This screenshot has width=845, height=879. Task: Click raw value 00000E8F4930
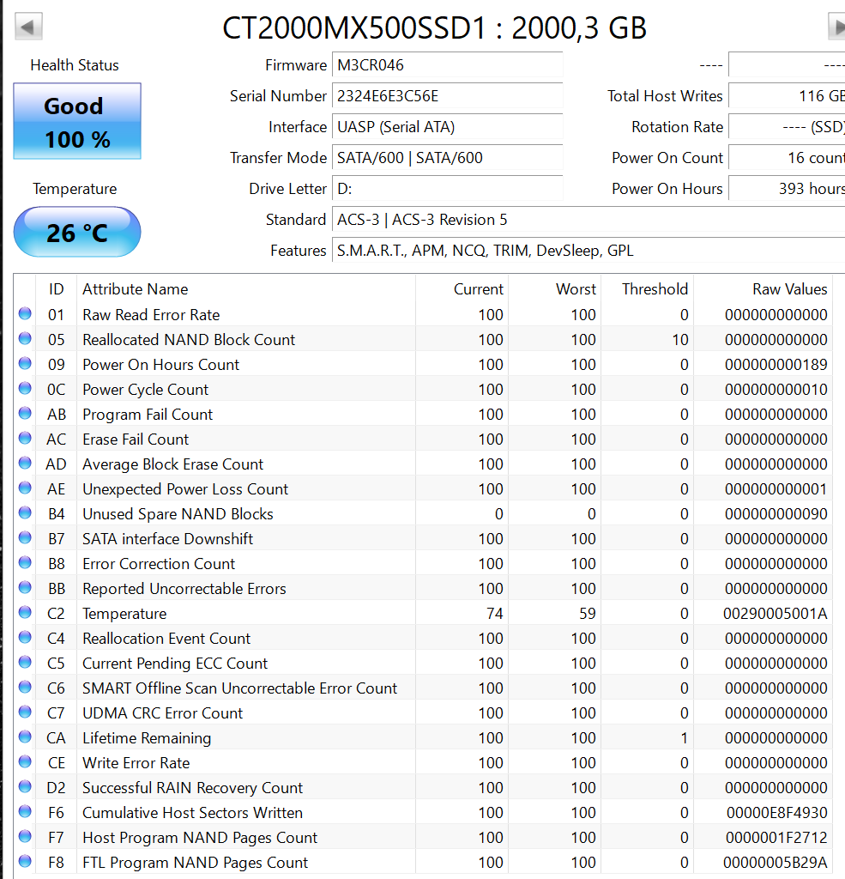[x=776, y=813]
